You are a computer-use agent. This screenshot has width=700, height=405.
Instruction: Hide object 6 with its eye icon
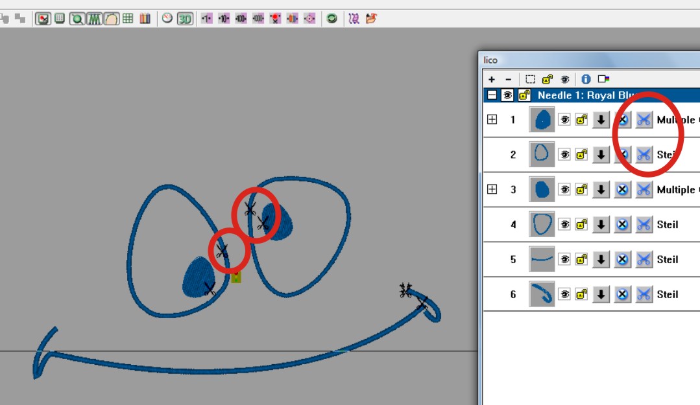tap(564, 294)
